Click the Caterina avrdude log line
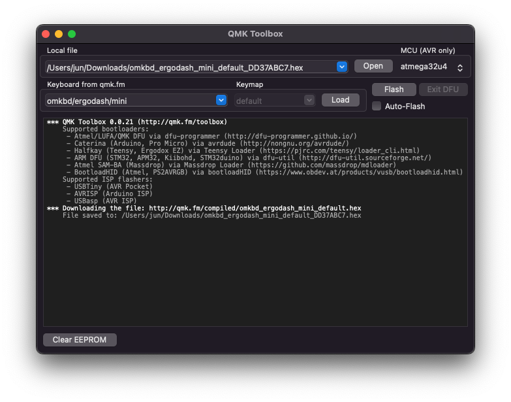The height and width of the screenshot is (402, 511). coord(208,144)
